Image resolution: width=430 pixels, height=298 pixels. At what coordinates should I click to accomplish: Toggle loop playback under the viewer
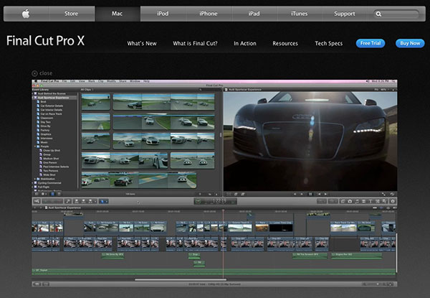coord(392,194)
